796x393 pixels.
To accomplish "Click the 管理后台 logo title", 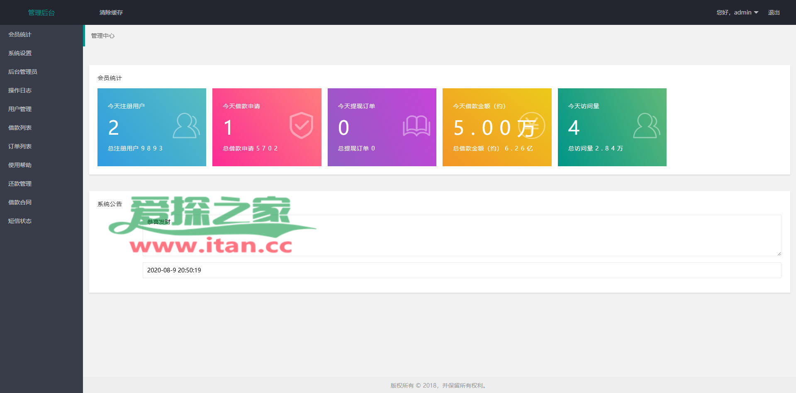I will coord(41,12).
